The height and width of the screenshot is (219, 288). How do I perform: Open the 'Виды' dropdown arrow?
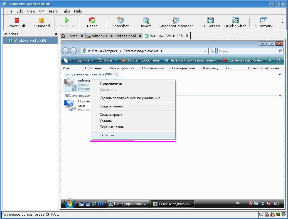(117, 60)
